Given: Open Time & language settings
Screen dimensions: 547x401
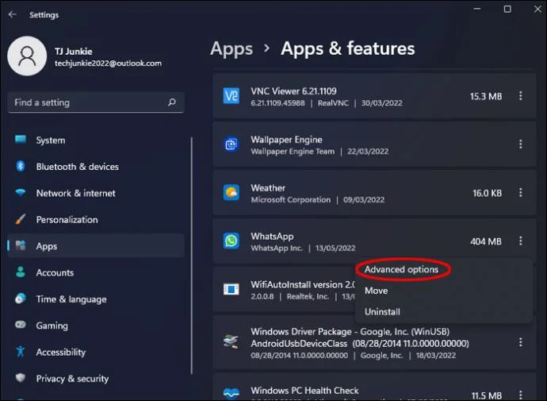Looking at the screenshot, I should 96,299.
